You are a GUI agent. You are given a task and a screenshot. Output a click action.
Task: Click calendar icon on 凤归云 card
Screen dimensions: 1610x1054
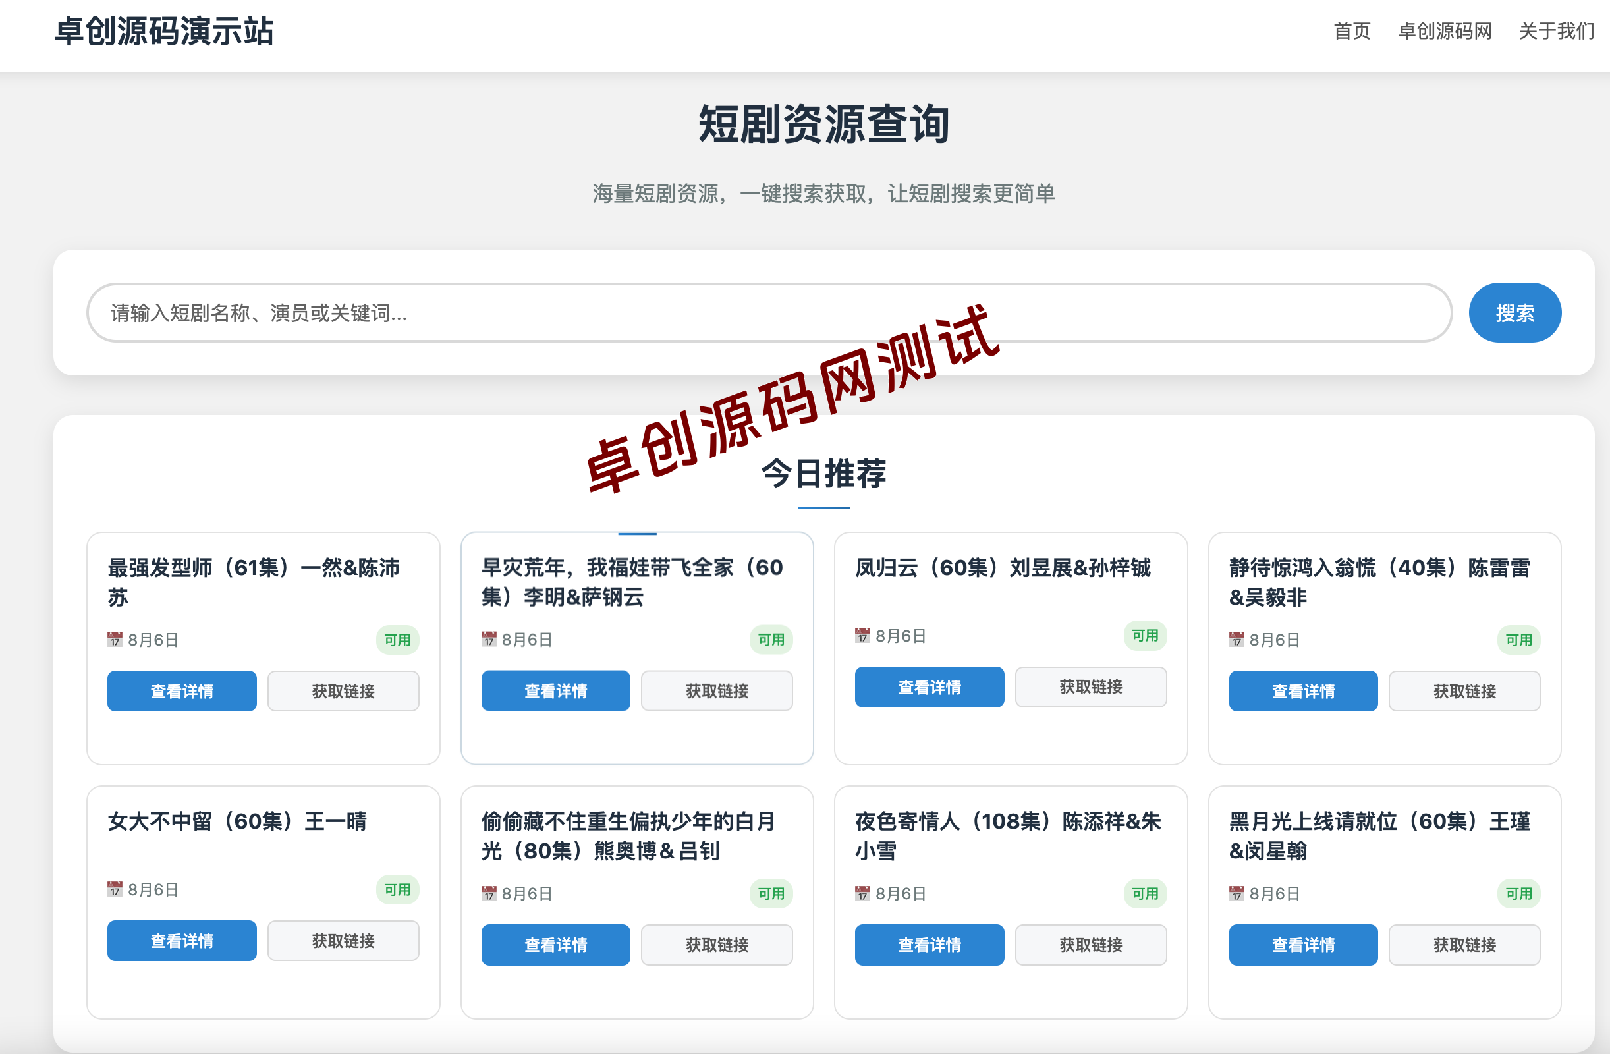point(862,635)
